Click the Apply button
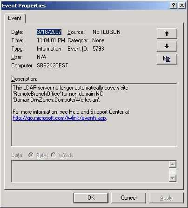188x208 pixels. [x=166, y=198]
